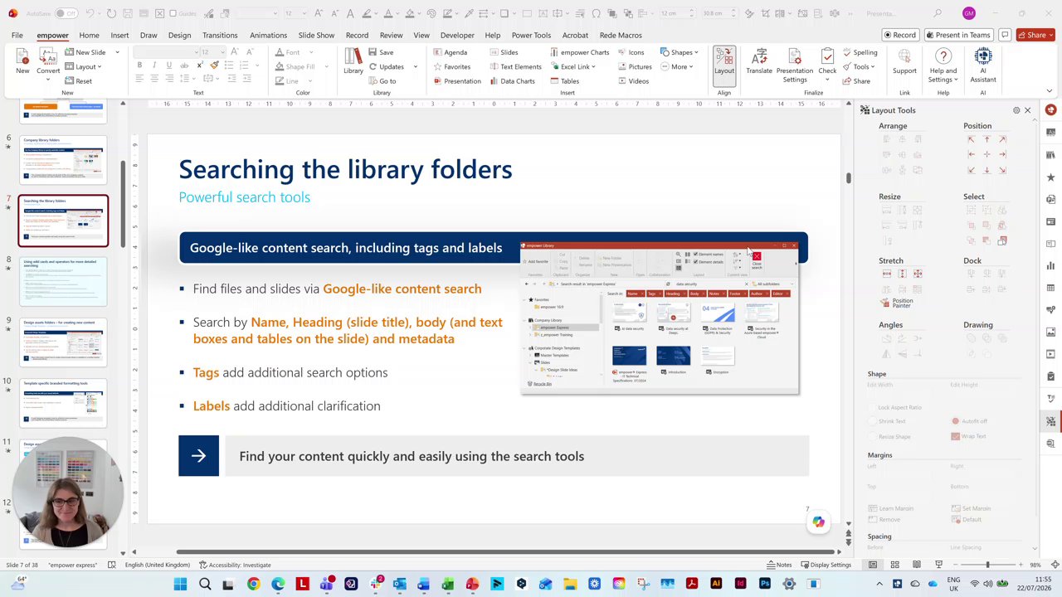1062x597 pixels.
Task: Open the Comments pane icon
Action: point(1005,35)
